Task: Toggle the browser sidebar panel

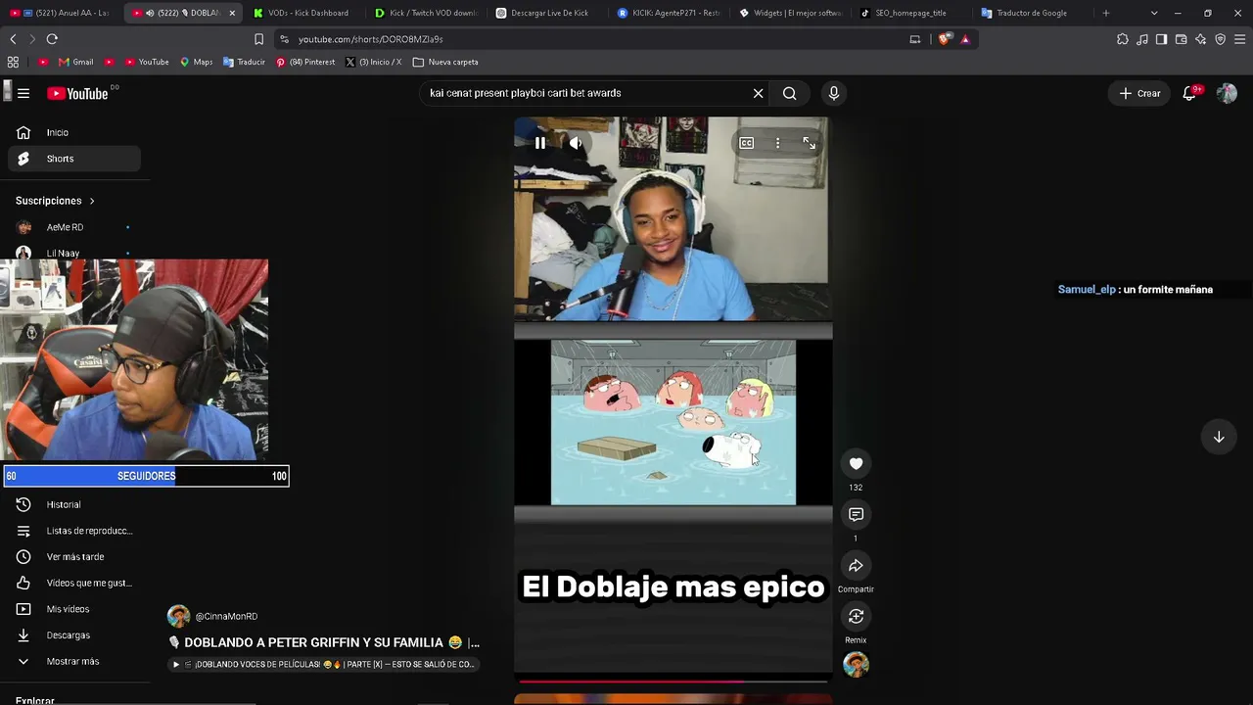Action: click(1161, 39)
